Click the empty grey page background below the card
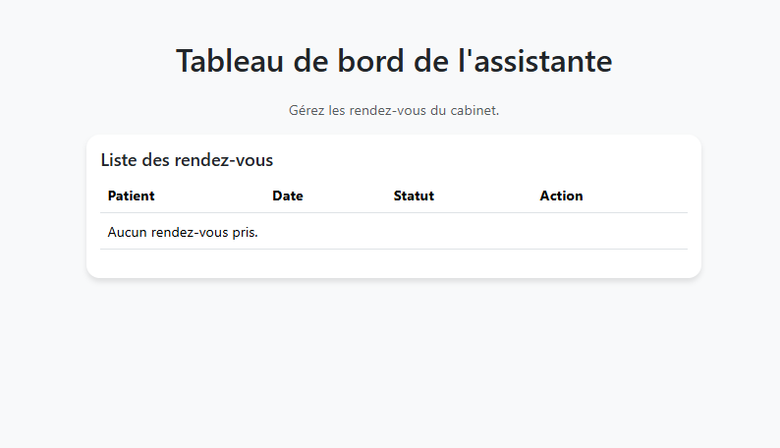Viewport: 780px width, 448px height. (x=394, y=364)
